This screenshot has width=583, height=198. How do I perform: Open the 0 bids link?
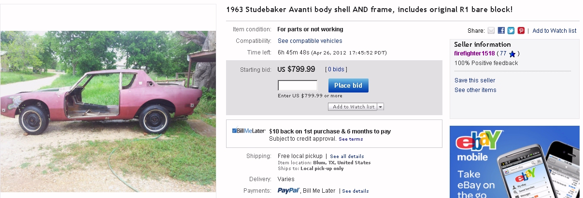(x=336, y=69)
